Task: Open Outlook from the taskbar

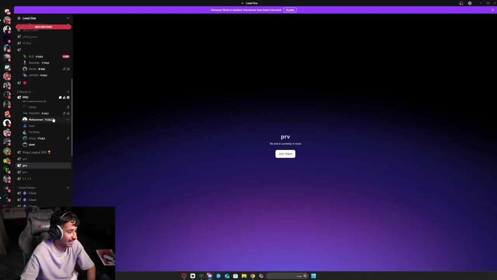Action: point(227,276)
